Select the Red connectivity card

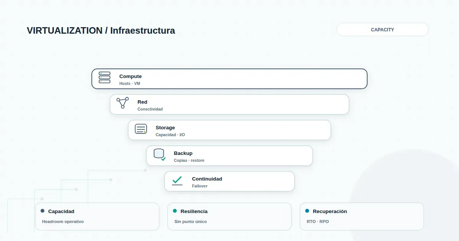[229, 104]
